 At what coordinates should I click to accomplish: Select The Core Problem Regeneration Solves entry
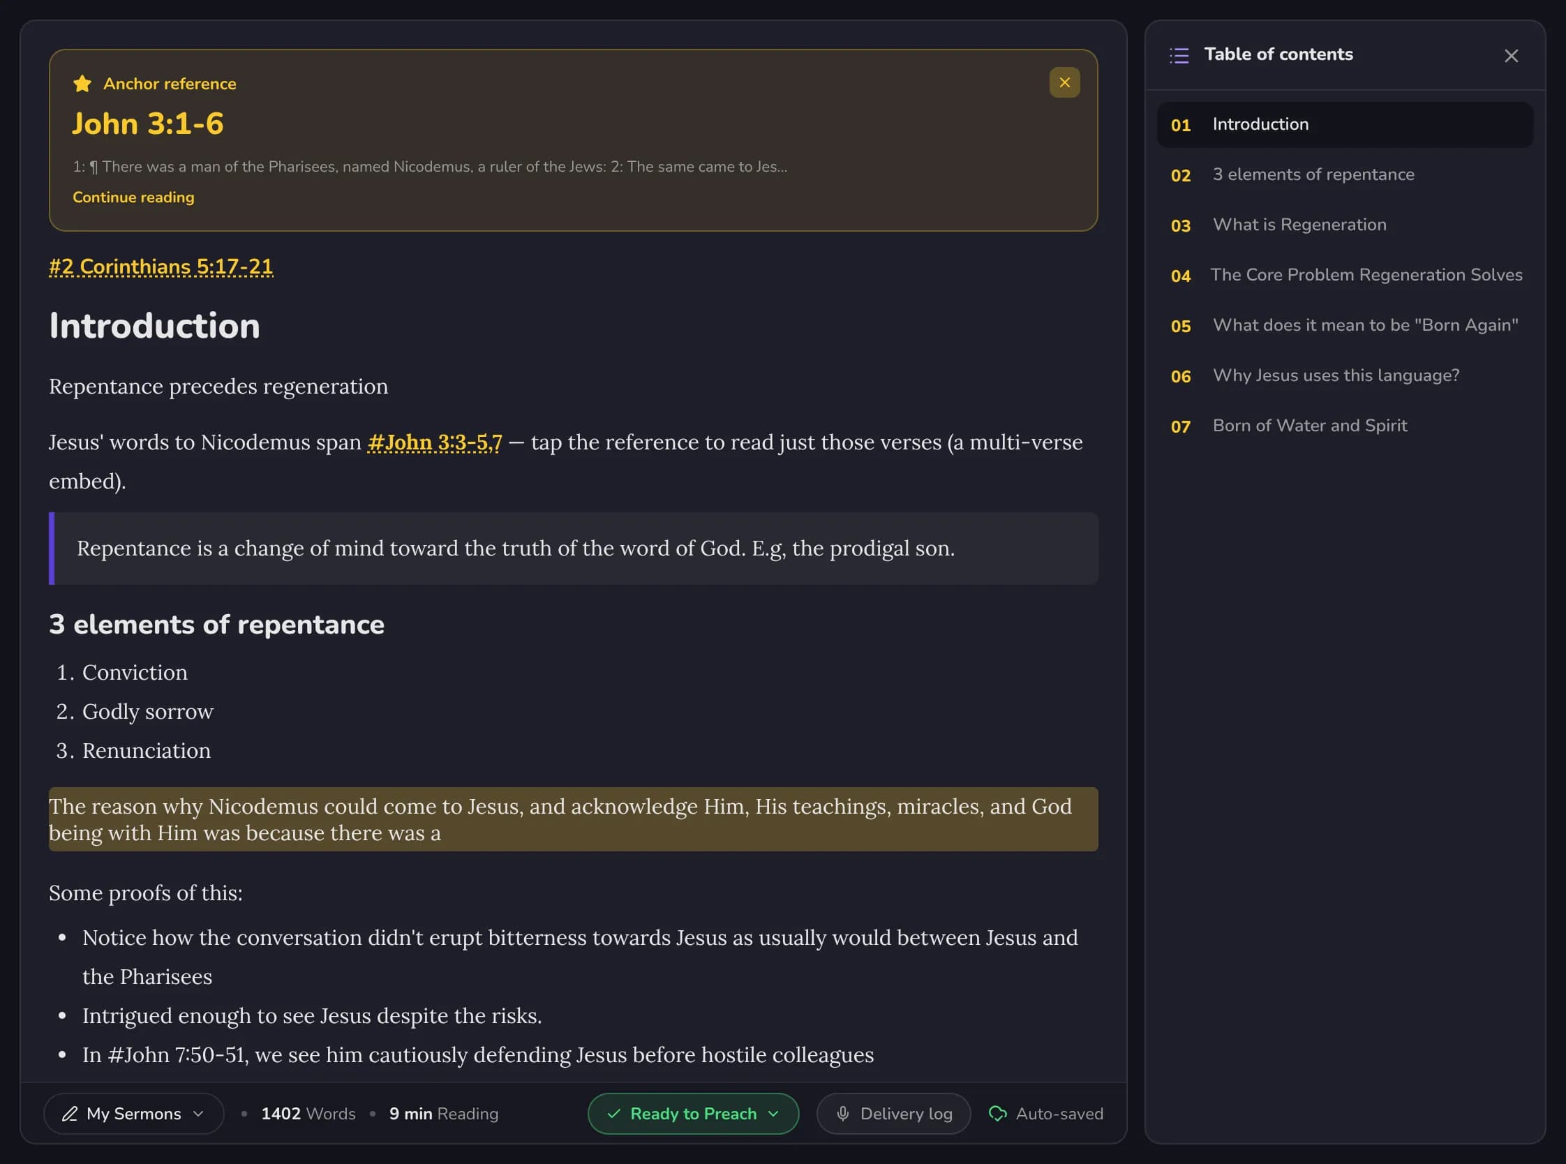tap(1345, 276)
